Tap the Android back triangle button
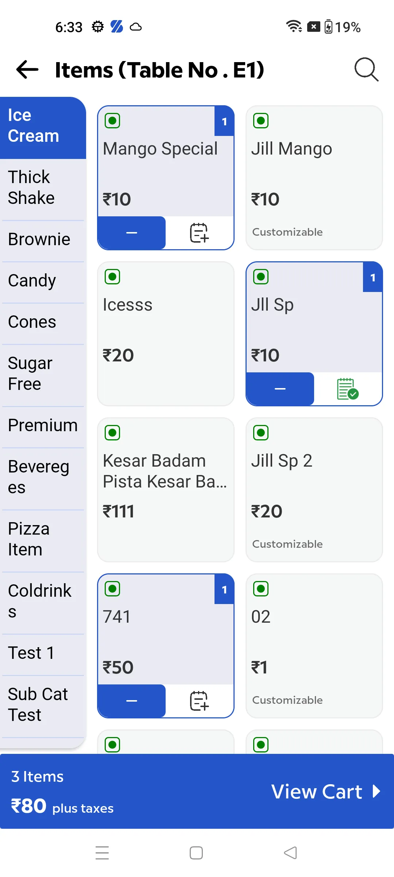394x877 pixels. (290, 853)
